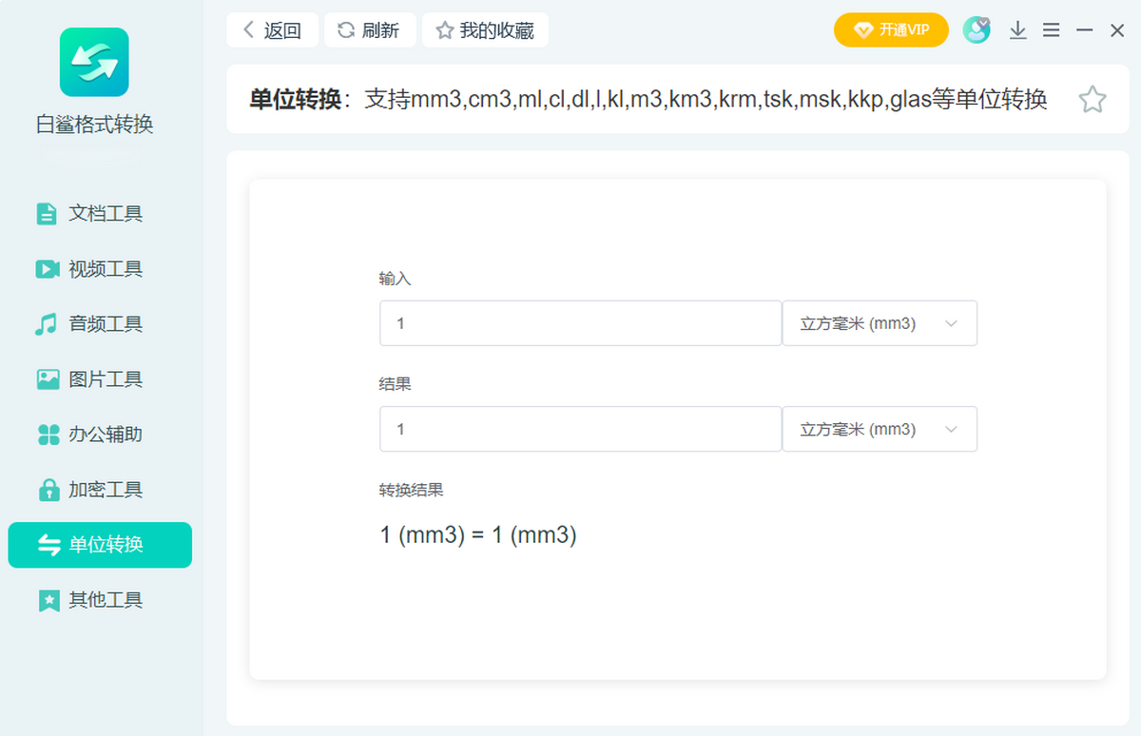Go back with the 返回 button
Image resolution: width=1141 pixels, height=736 pixels.
271,30
